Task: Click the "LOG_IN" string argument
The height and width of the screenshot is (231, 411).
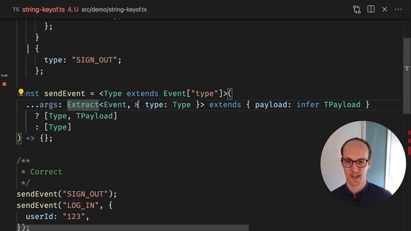Action: coord(80,205)
